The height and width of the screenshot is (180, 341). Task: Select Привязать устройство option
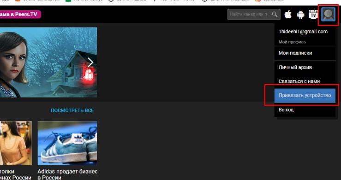coord(305,95)
